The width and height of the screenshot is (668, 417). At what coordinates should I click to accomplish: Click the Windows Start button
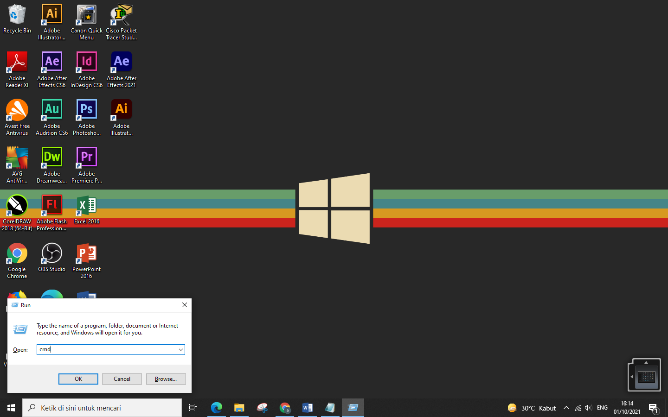click(11, 408)
